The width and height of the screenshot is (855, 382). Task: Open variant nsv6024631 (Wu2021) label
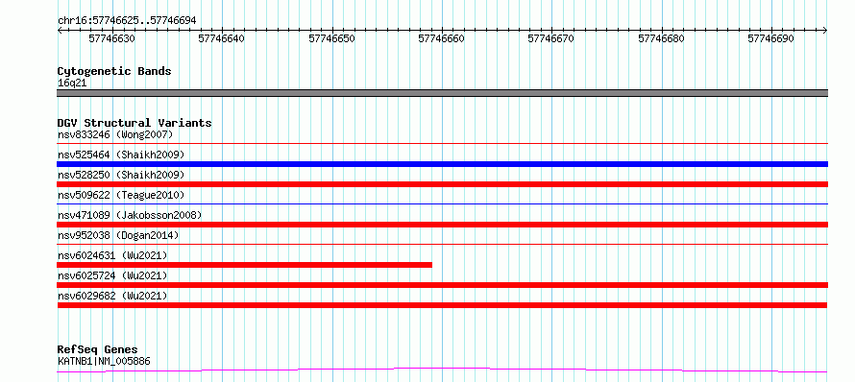tap(112, 255)
